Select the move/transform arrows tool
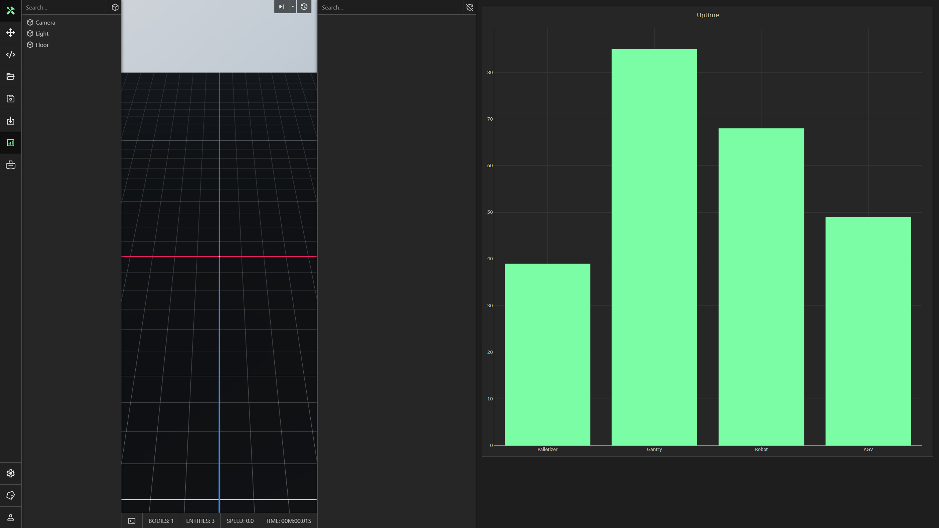 pyautogui.click(x=11, y=33)
